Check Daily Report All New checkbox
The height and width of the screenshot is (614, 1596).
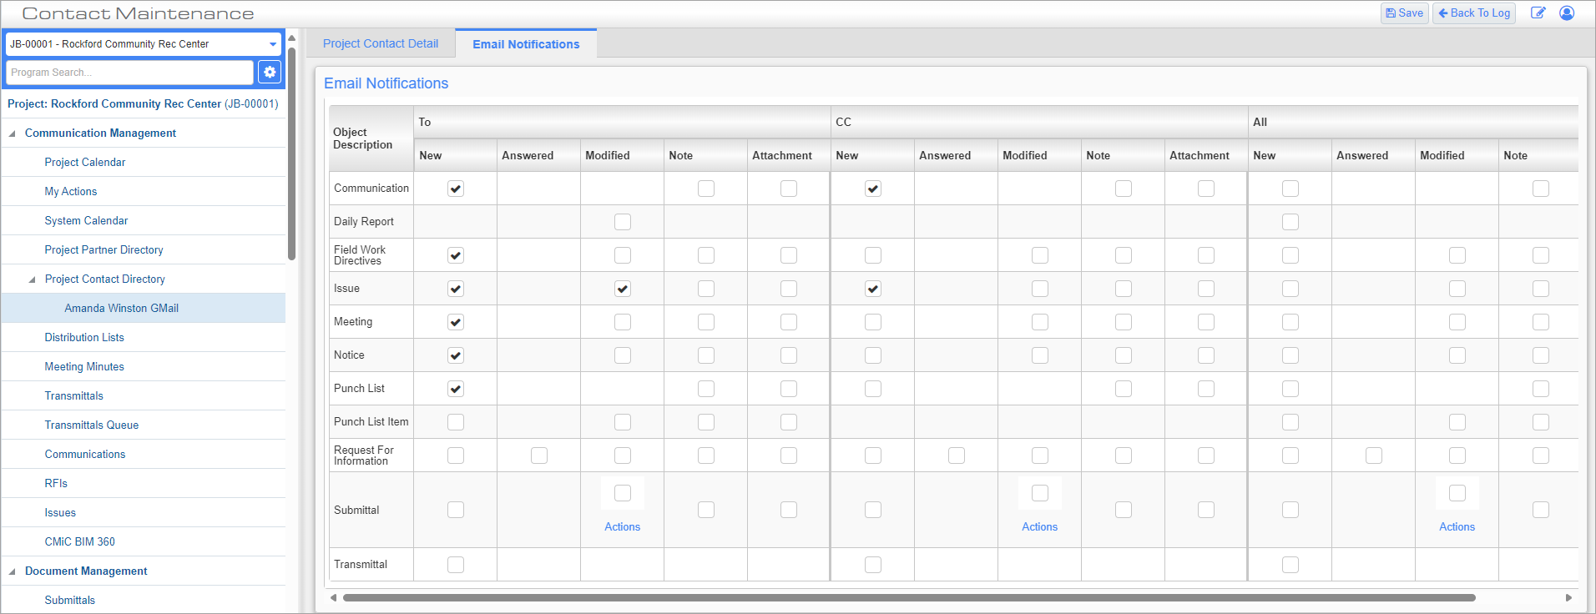1290,222
